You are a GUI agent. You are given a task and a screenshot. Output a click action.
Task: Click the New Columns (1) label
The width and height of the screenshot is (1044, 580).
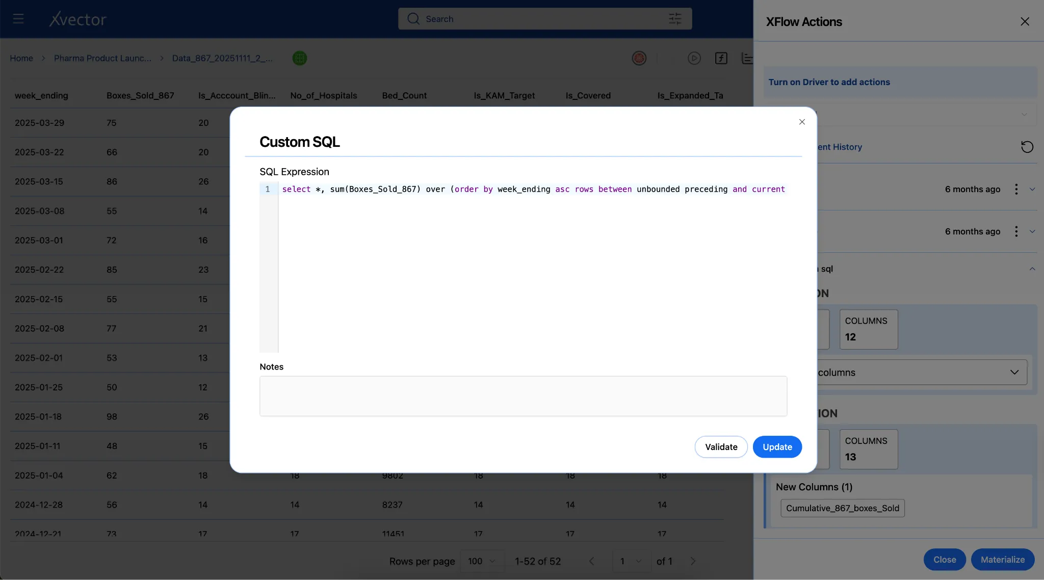(x=814, y=487)
